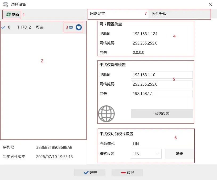Click the blue Ethernet port icon for TH7012
The width and height of the screenshot is (217, 180).
[x=79, y=27]
